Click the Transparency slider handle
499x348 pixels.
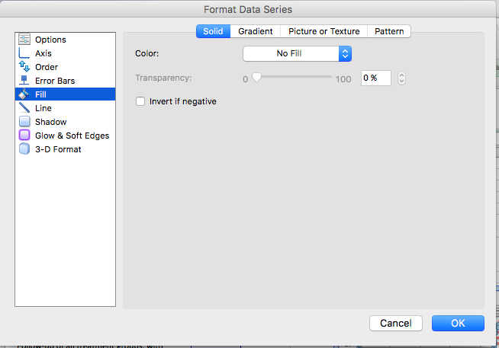coord(256,78)
